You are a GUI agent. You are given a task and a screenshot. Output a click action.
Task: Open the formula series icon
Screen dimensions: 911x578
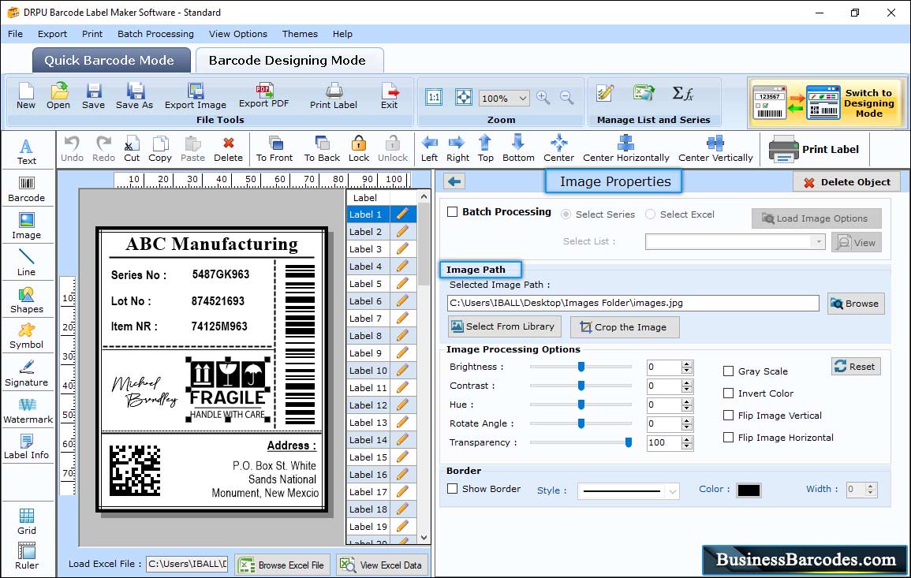(683, 93)
